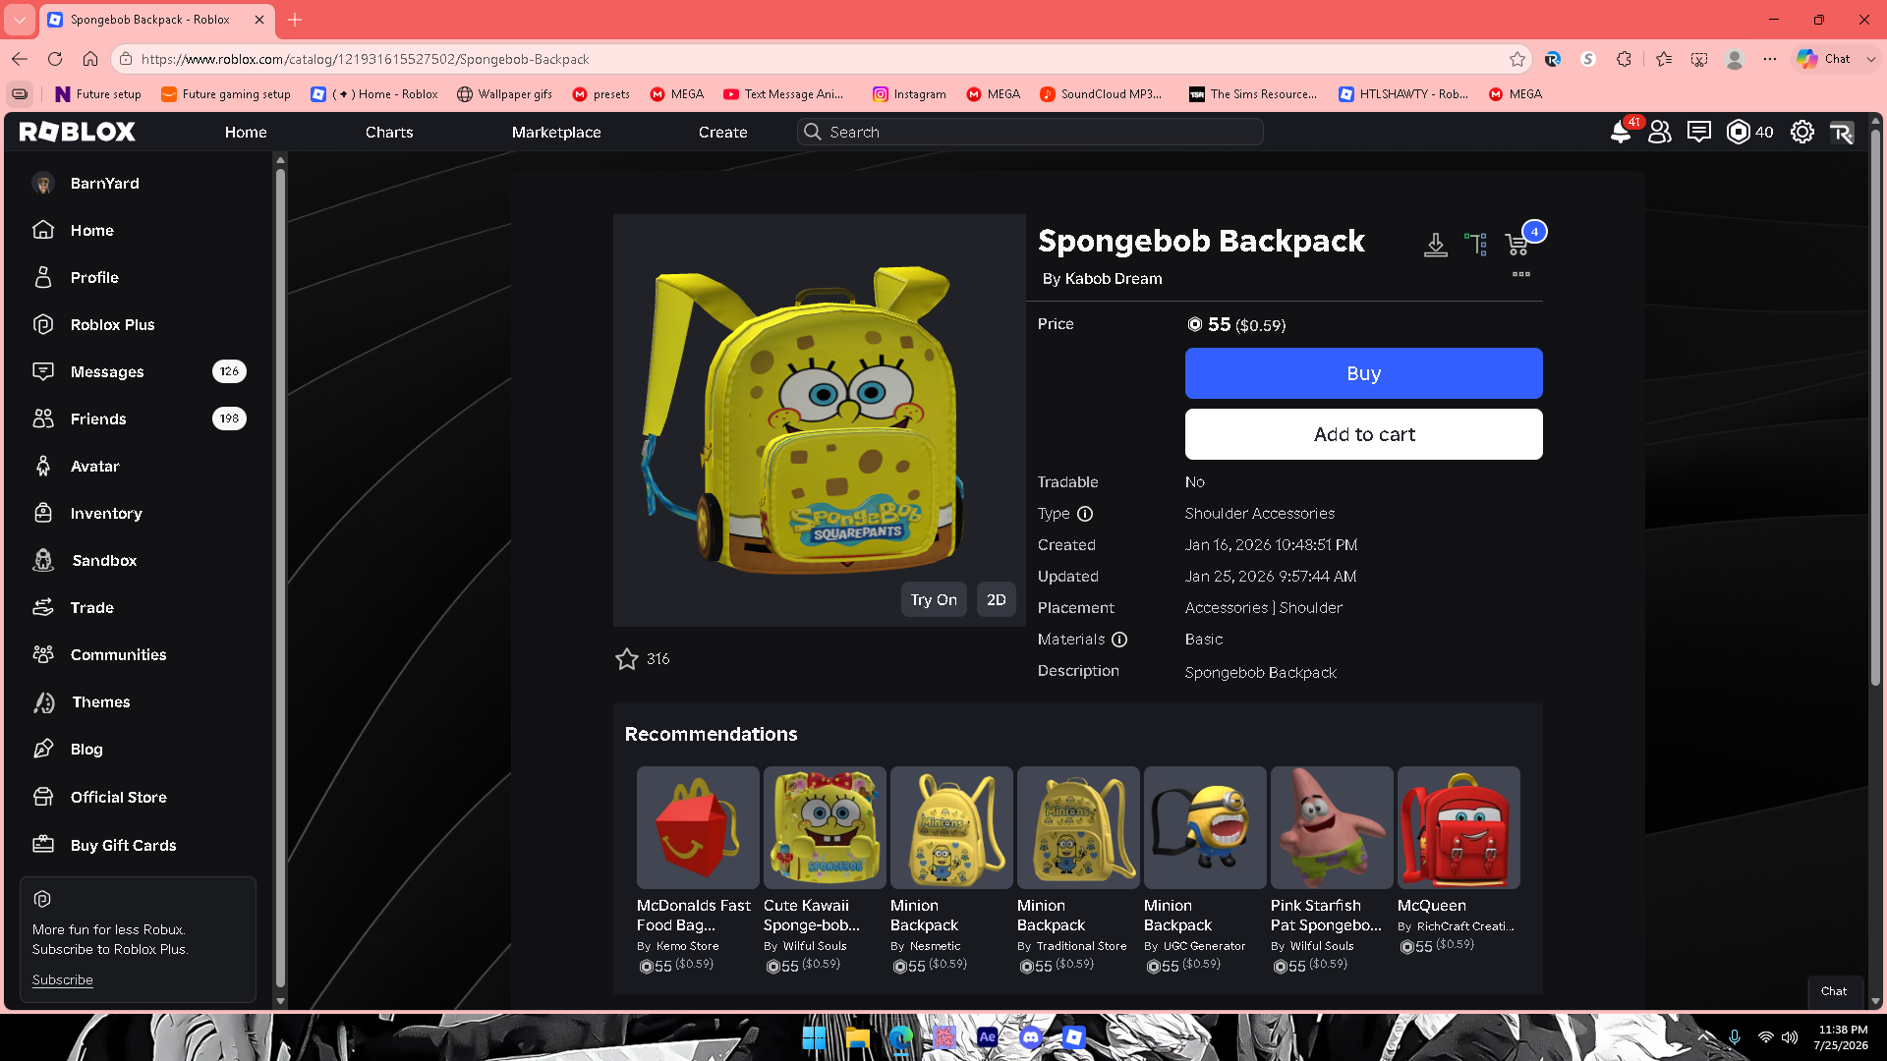
Task: Reload the page
Action: point(55,59)
